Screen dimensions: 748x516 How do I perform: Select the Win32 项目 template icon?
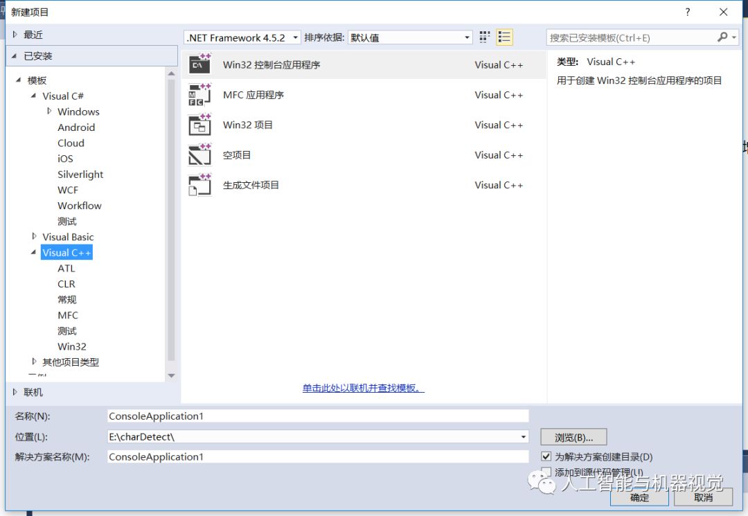(200, 125)
